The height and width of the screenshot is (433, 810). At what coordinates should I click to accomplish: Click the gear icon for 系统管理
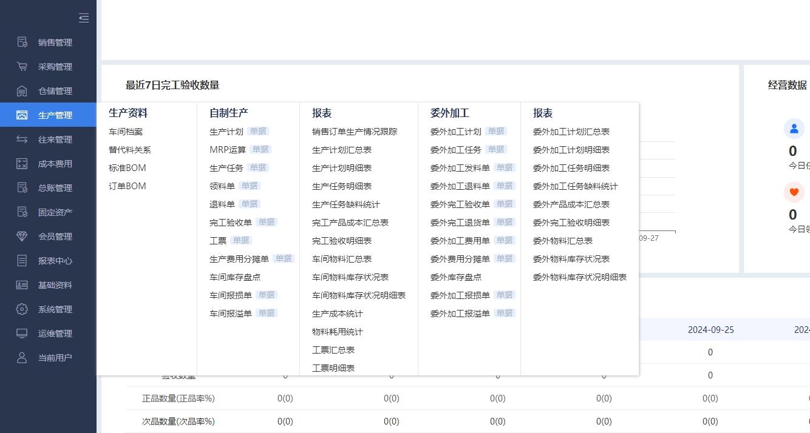click(x=22, y=309)
